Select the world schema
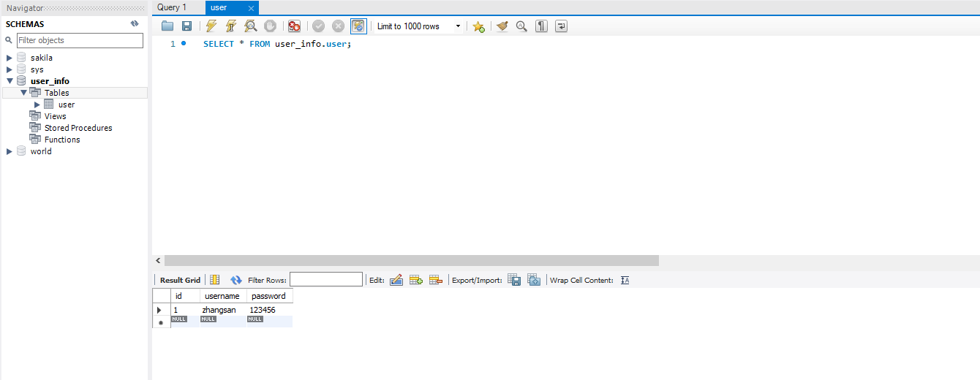Viewport: 980px width, 380px height. [41, 151]
